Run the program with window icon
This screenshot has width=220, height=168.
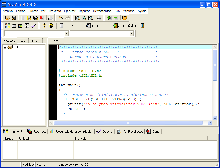coord(14,26)
